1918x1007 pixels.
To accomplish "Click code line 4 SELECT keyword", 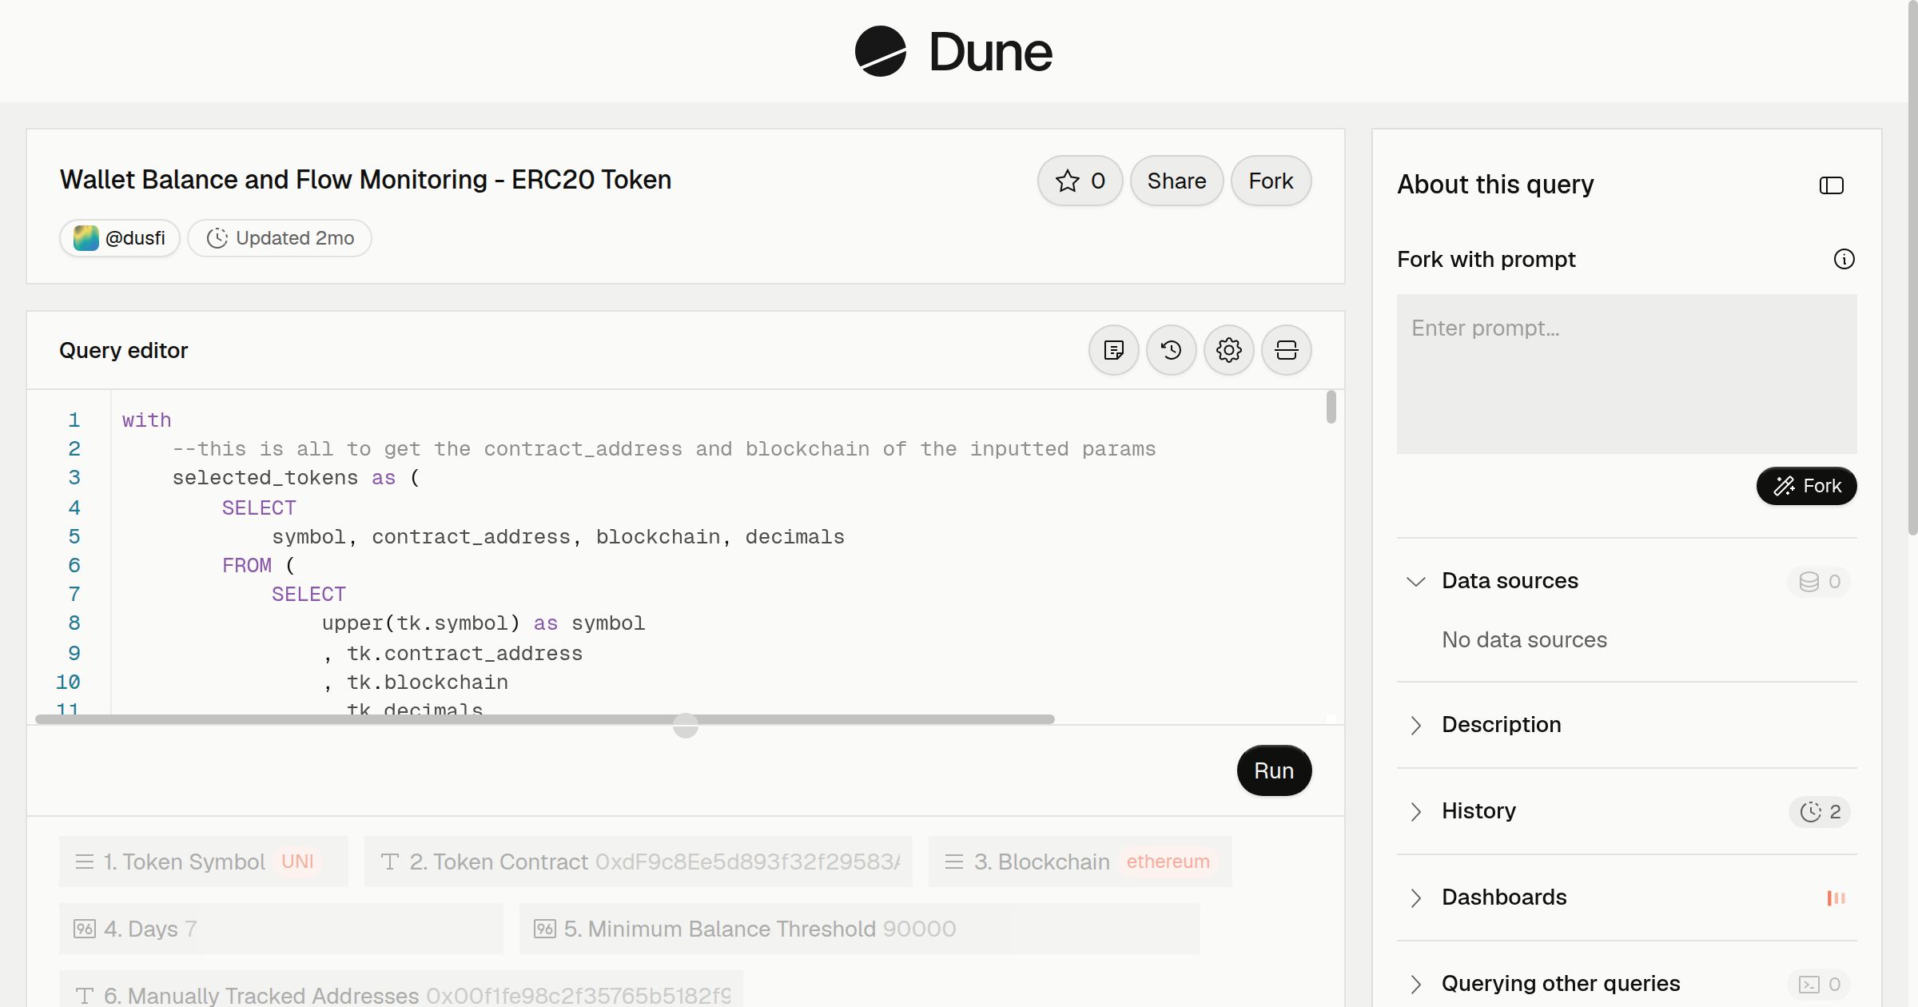I will [259, 507].
